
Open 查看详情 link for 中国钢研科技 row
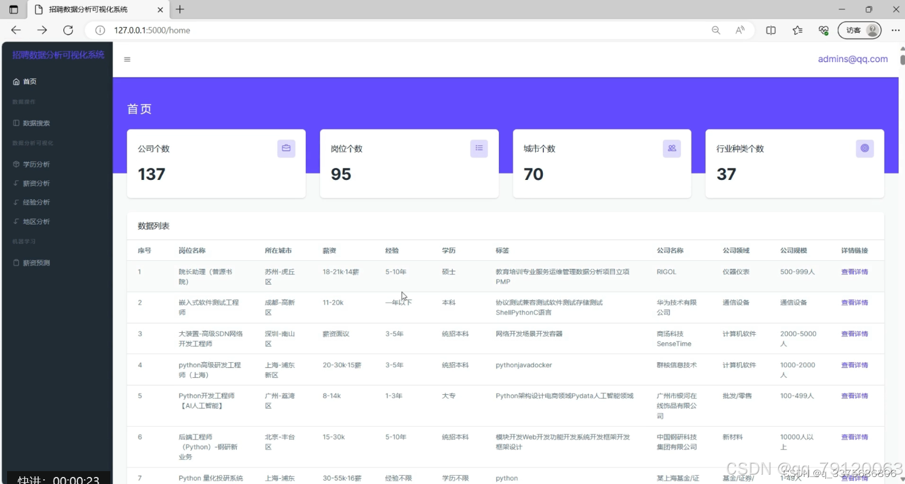(855, 437)
